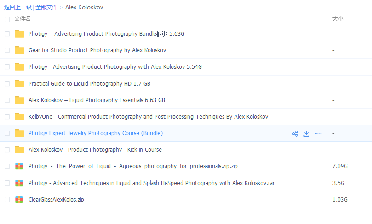Click the 3.5G size value

click(x=338, y=183)
